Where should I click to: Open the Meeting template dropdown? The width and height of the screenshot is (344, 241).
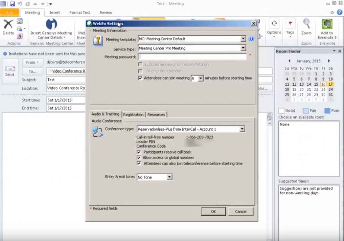[243, 39]
